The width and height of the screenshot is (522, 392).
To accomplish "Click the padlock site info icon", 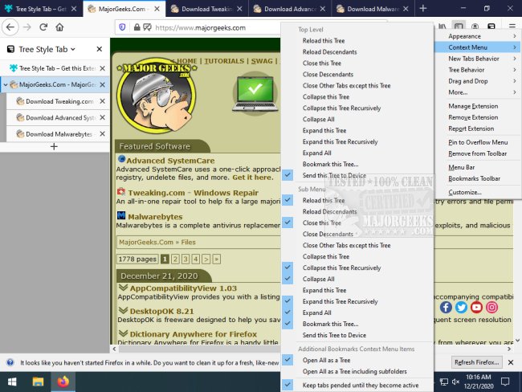I will coord(137,27).
